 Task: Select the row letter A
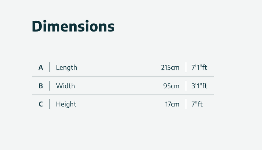click(x=41, y=68)
